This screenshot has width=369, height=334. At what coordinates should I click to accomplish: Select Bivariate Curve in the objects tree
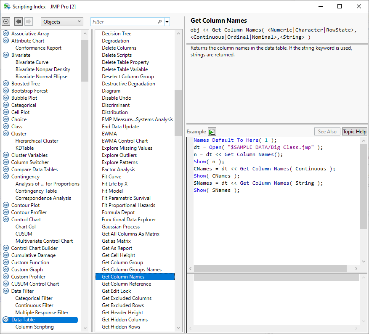tap(32, 62)
